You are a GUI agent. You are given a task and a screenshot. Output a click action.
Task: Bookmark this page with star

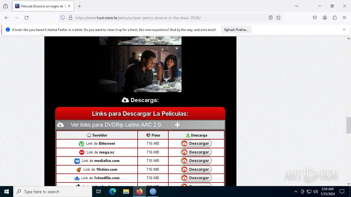point(278,18)
